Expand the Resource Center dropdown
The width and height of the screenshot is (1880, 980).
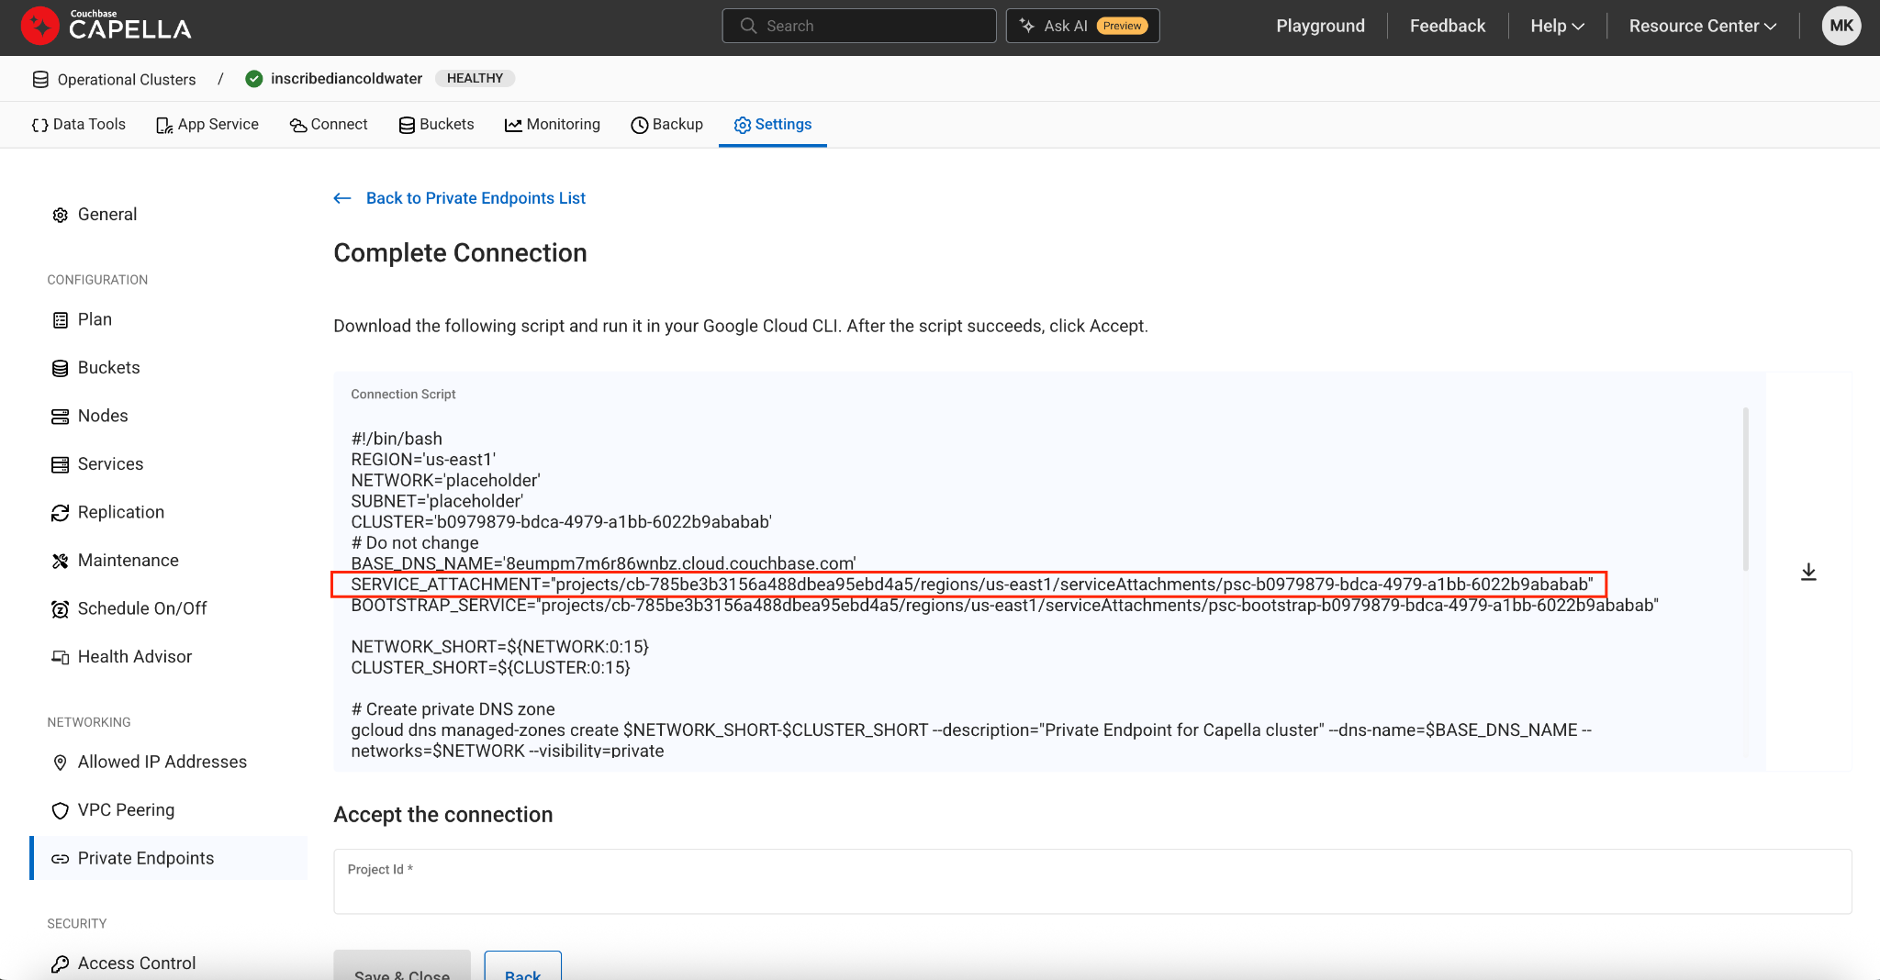1702,26
